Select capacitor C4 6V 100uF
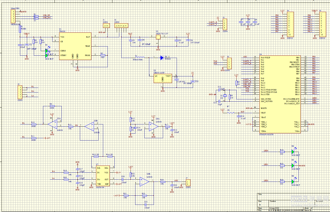330x212 pixels. point(140,40)
